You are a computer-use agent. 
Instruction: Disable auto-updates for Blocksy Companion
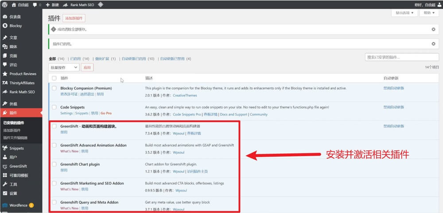[x=393, y=88]
